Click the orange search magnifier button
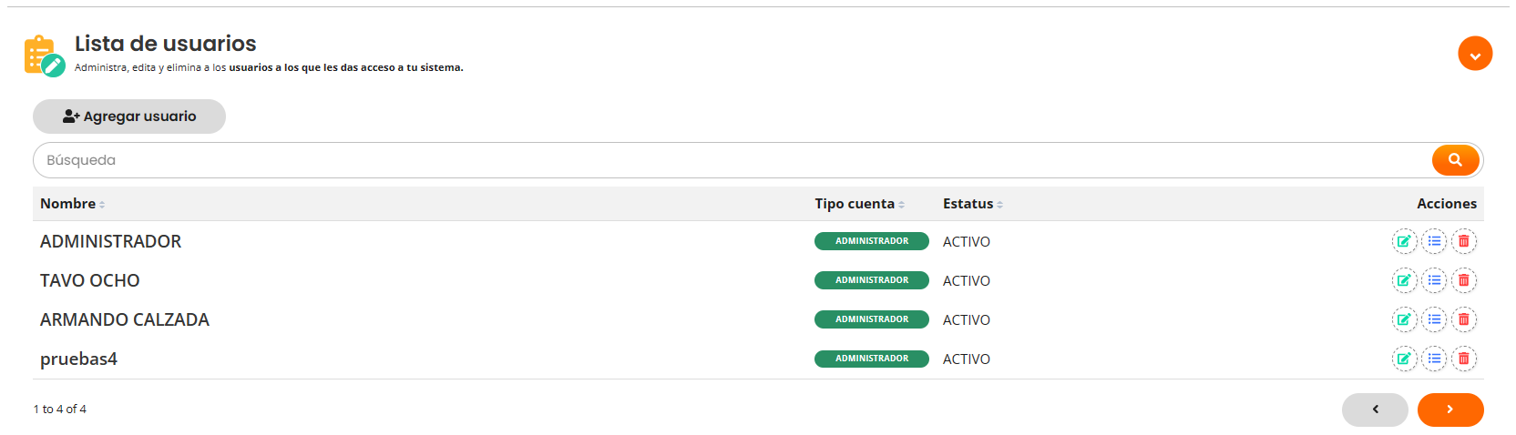1516x435 pixels. coord(1455,160)
